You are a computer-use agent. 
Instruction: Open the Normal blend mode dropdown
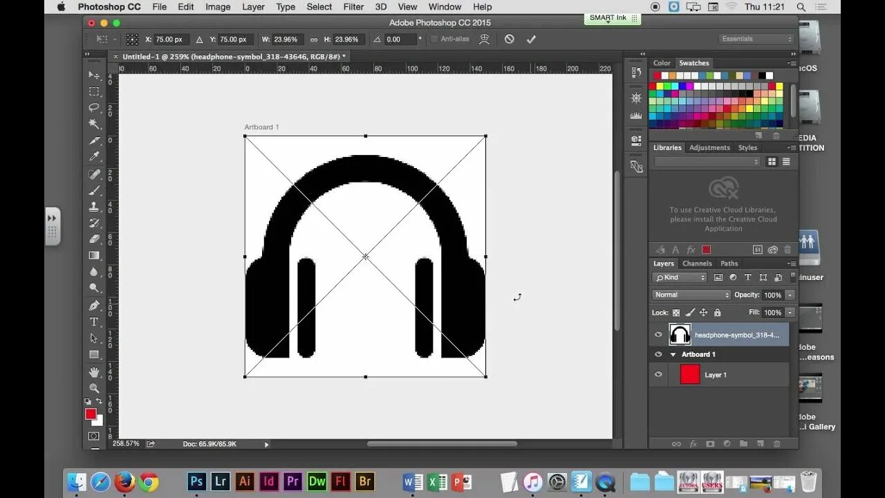[x=691, y=295]
